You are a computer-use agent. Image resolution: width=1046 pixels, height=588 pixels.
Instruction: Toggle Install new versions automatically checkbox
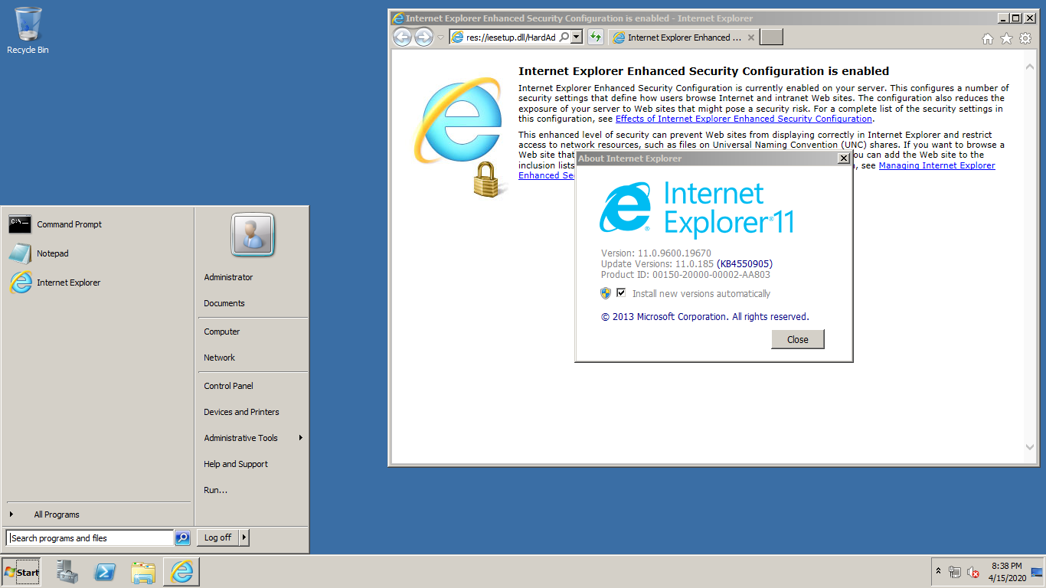tap(621, 293)
